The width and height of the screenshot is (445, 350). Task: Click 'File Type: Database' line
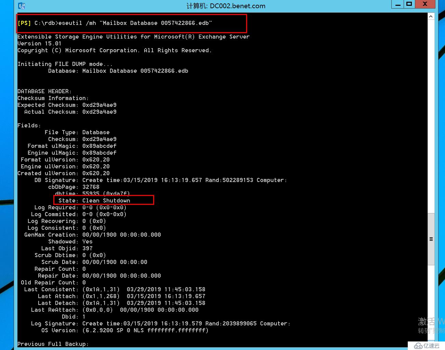[77, 132]
